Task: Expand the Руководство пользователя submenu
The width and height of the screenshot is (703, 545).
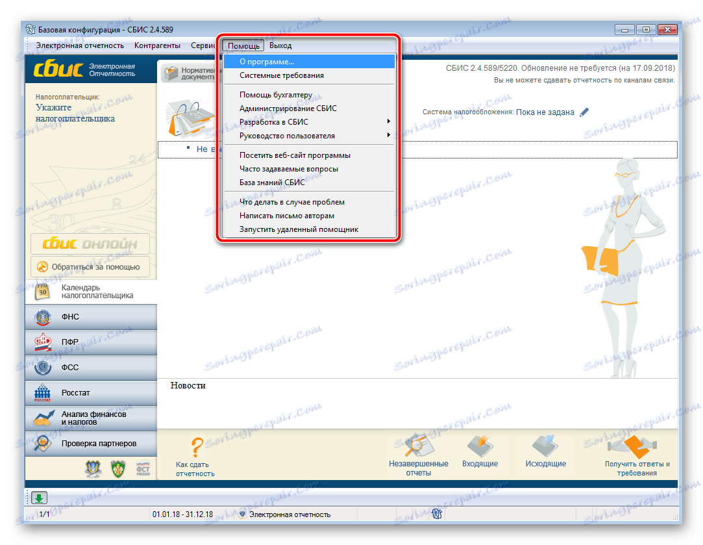Action: pos(309,136)
